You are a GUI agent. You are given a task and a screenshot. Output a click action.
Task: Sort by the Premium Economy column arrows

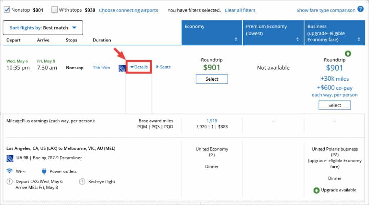click(297, 39)
